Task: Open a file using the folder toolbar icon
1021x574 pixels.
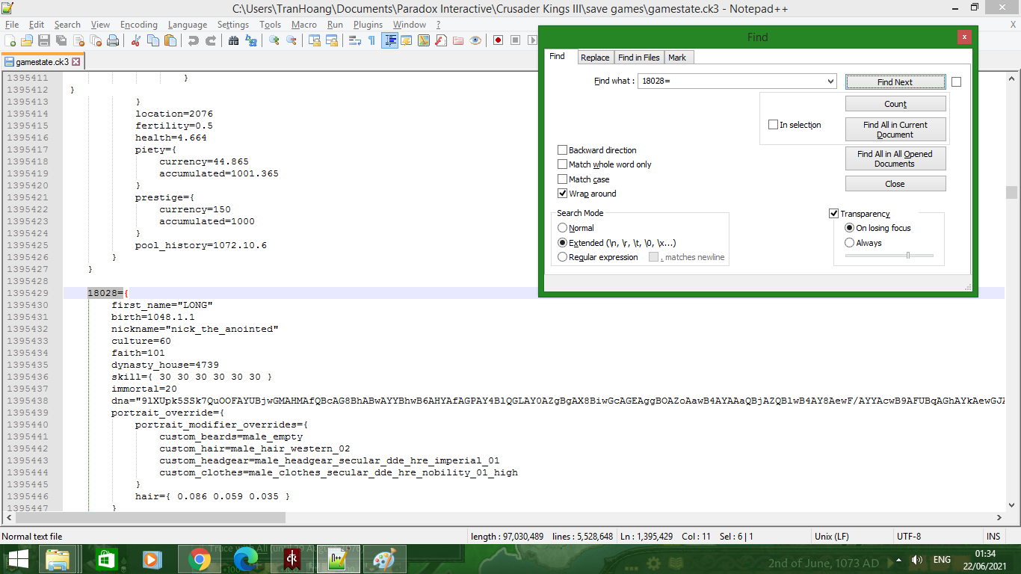Action: coord(27,40)
